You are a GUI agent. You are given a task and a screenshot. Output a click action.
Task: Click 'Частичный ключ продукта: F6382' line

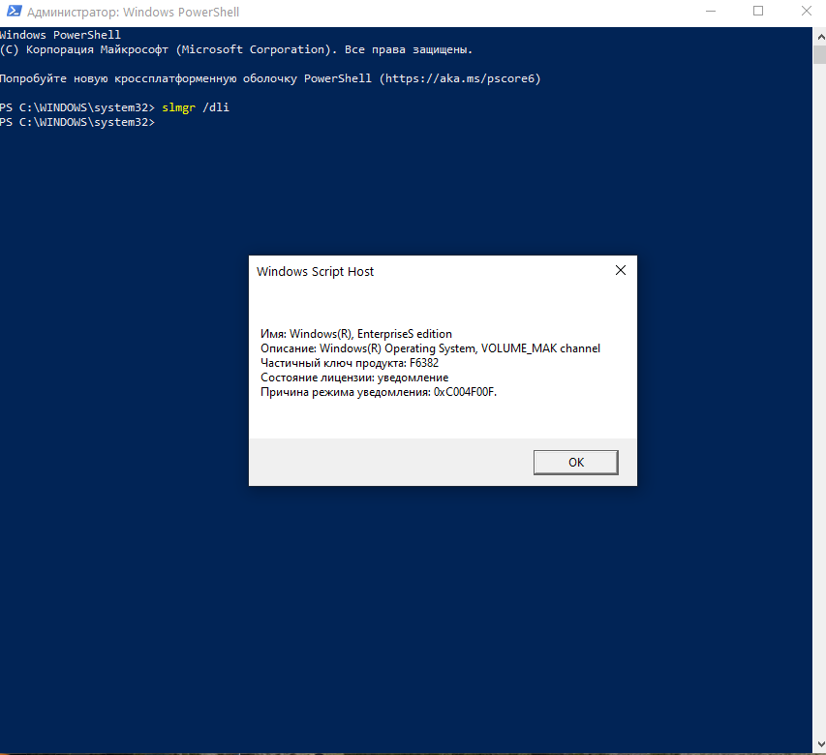(350, 363)
